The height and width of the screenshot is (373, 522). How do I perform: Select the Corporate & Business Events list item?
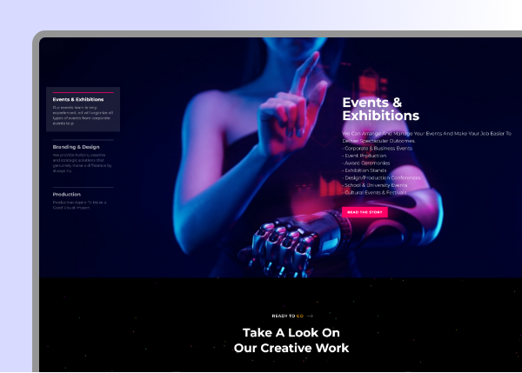point(379,150)
